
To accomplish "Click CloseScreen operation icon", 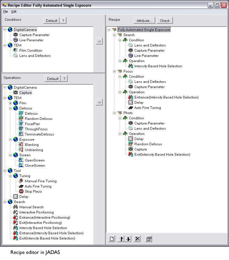I will pyautogui.click(x=21, y=165).
